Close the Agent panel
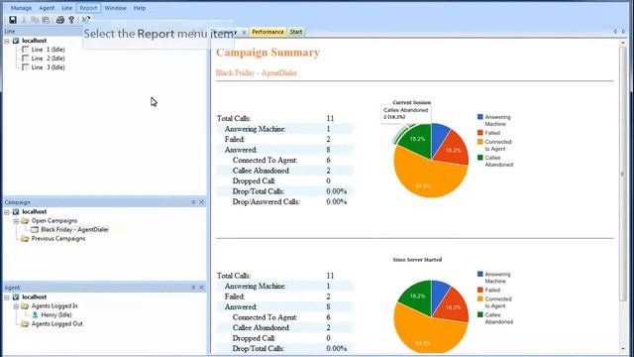The height and width of the screenshot is (357, 634). point(201,288)
